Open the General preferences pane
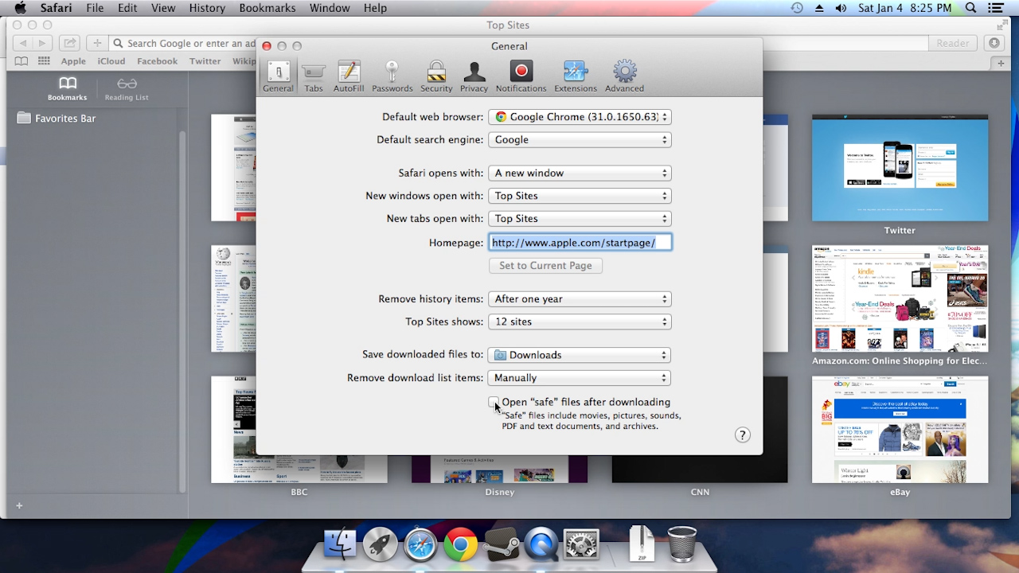Image resolution: width=1019 pixels, height=573 pixels. [x=278, y=76]
